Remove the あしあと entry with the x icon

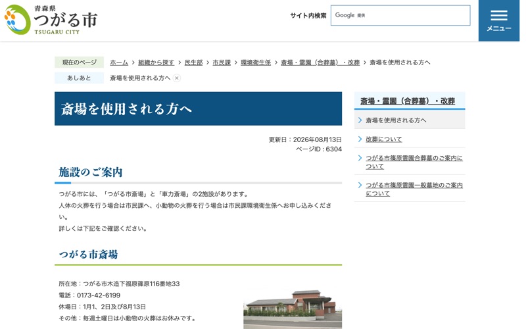177,78
